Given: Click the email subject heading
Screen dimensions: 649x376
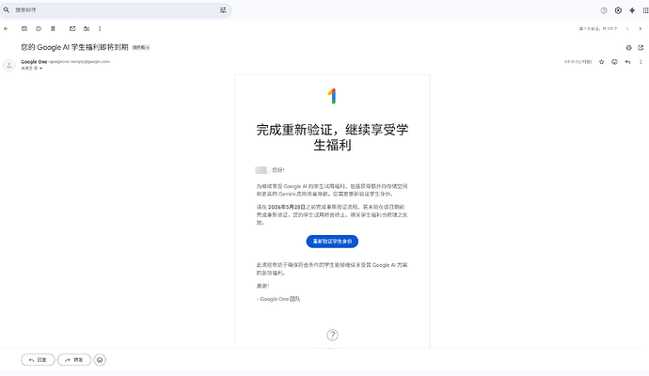Looking at the screenshot, I should pos(75,47).
